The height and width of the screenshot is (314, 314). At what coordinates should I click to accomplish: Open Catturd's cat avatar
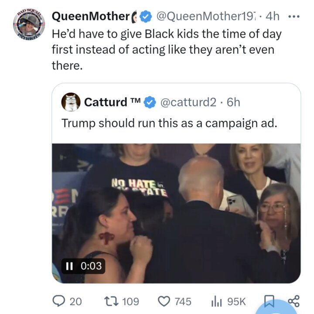click(x=71, y=102)
